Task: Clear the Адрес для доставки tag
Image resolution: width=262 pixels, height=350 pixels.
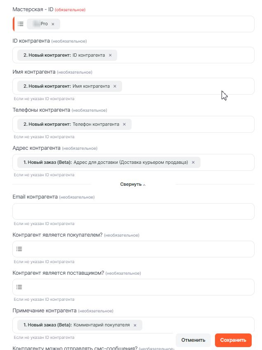Action: [x=193, y=162]
